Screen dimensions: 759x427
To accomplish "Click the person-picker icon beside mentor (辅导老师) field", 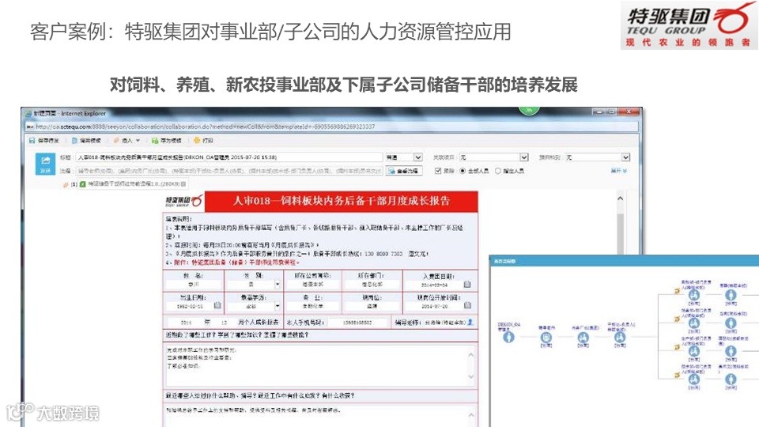I will 470,322.
